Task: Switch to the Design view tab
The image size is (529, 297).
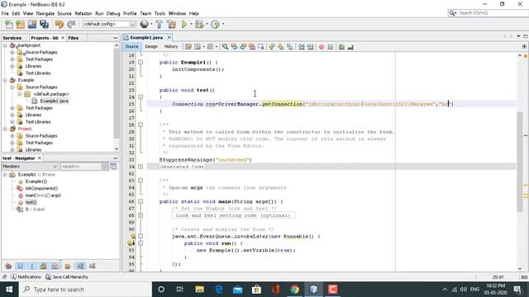Action: (151, 47)
